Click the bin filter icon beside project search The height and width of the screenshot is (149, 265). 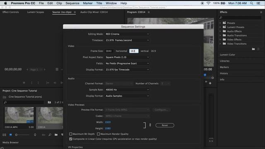(x=49, y=102)
